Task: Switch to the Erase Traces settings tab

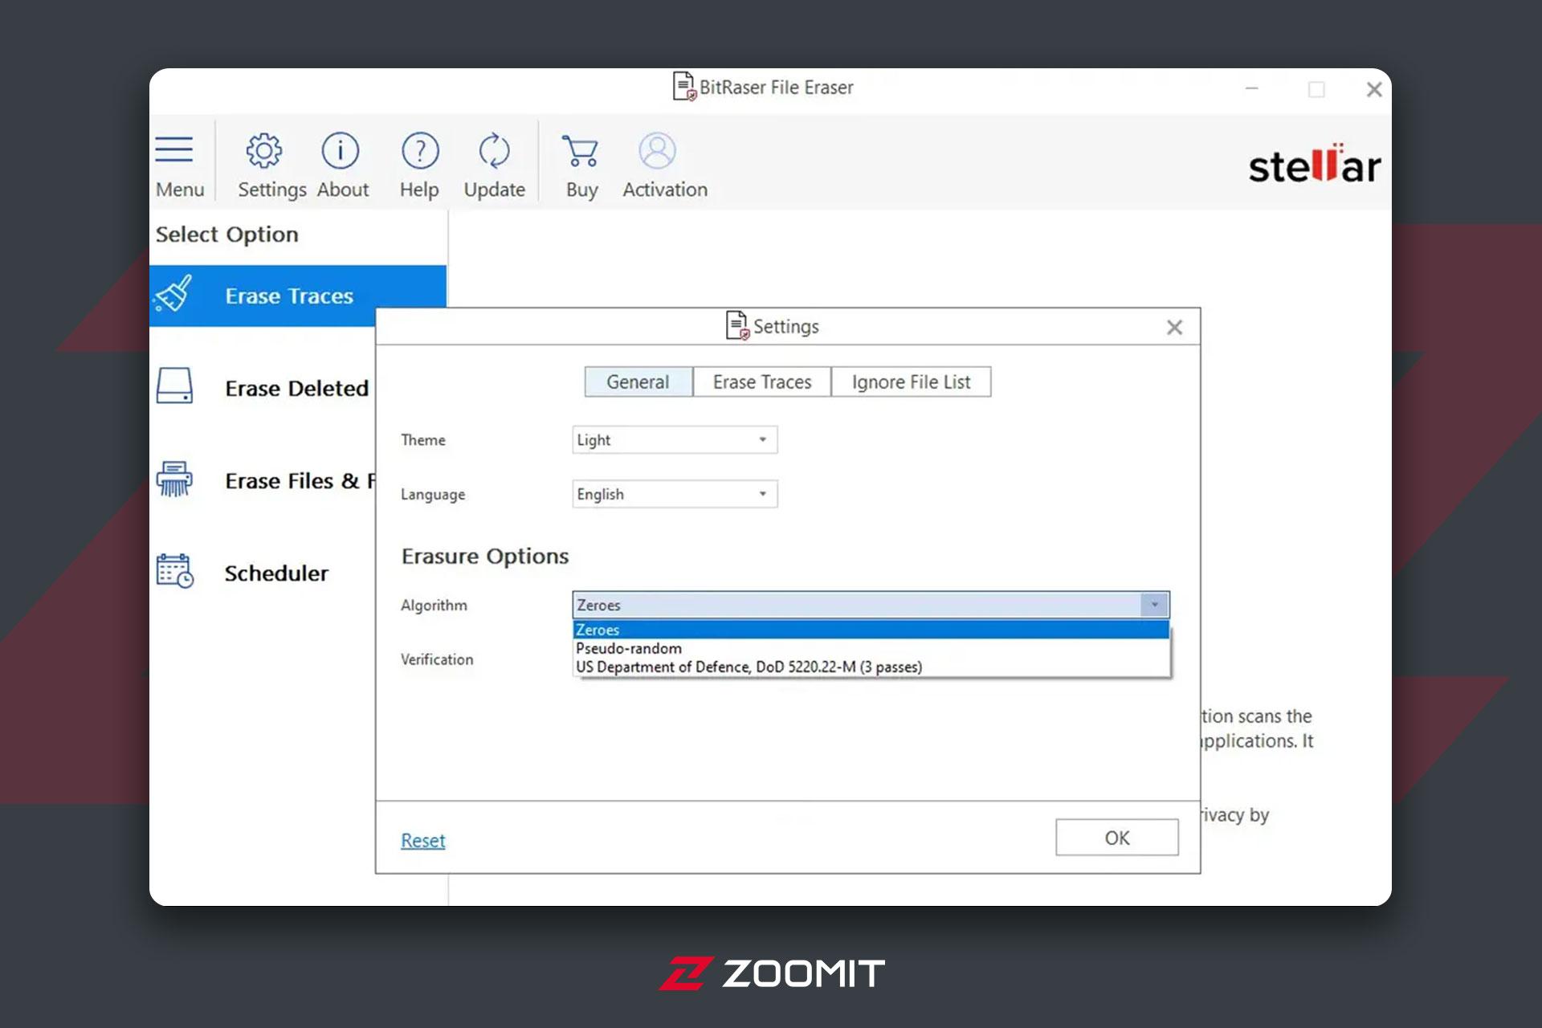Action: click(x=762, y=382)
